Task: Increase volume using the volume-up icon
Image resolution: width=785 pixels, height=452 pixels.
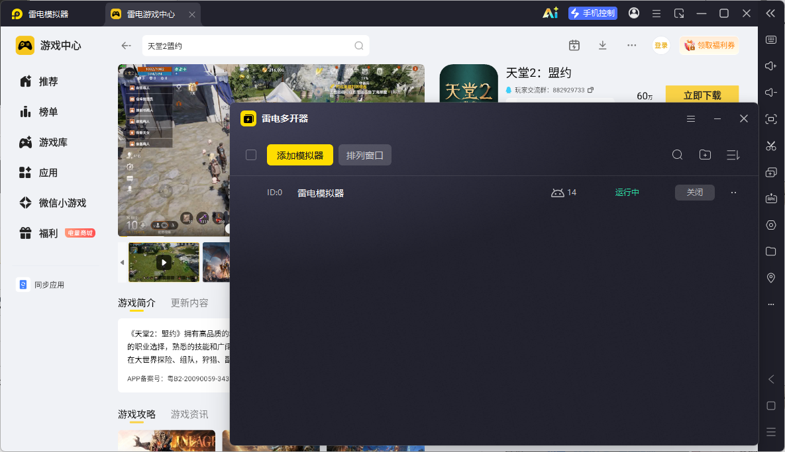Action: click(771, 66)
